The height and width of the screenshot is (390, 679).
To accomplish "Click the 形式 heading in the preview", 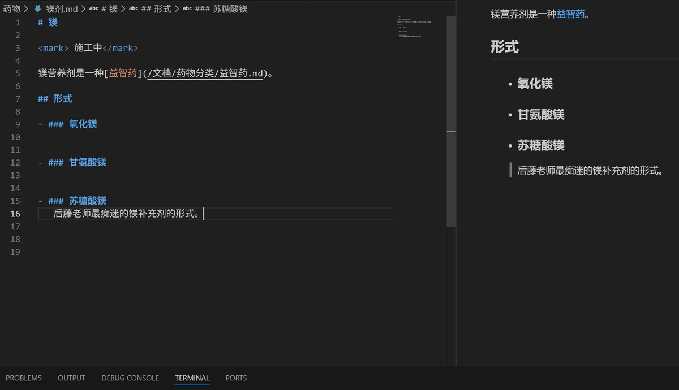I will coord(504,47).
